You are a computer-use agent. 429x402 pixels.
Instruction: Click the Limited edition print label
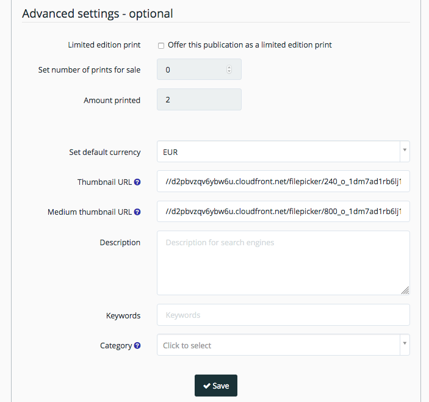coord(104,45)
